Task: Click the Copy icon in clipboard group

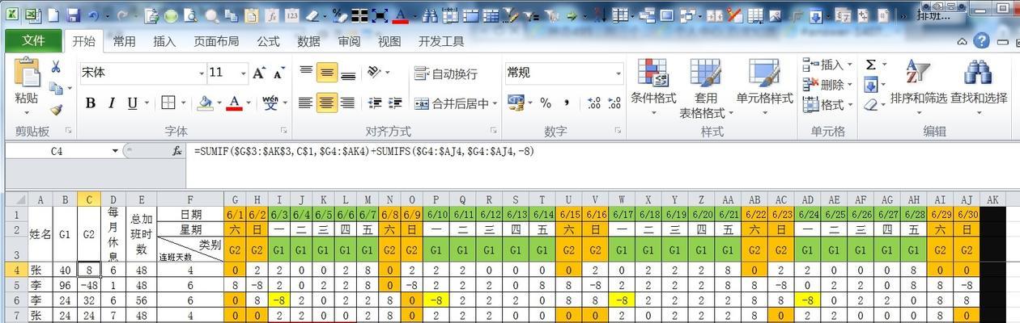Action: click(54, 88)
